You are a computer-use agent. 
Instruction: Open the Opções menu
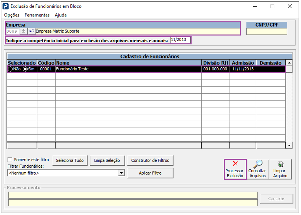(x=12, y=15)
